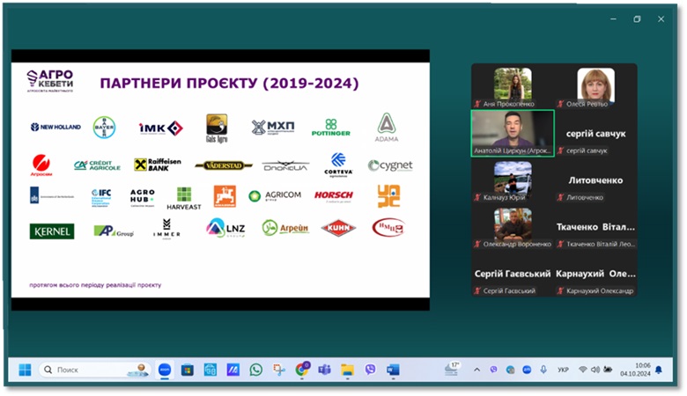Select the Сергій Гаєвський participant tile
Screen dimensions: 687x396
click(x=513, y=274)
